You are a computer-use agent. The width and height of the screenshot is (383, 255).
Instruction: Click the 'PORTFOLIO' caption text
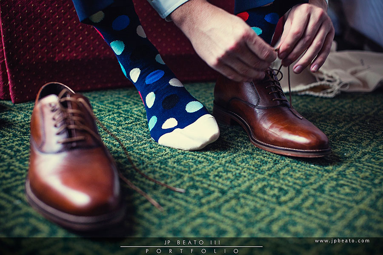pos(192,251)
